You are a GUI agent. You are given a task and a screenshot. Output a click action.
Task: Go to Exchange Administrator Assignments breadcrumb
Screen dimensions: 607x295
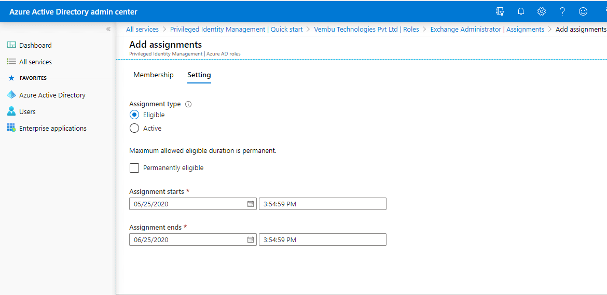(x=487, y=30)
